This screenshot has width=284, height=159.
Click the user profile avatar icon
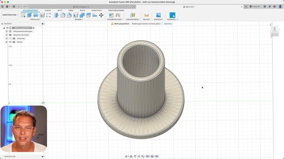(280, 7)
